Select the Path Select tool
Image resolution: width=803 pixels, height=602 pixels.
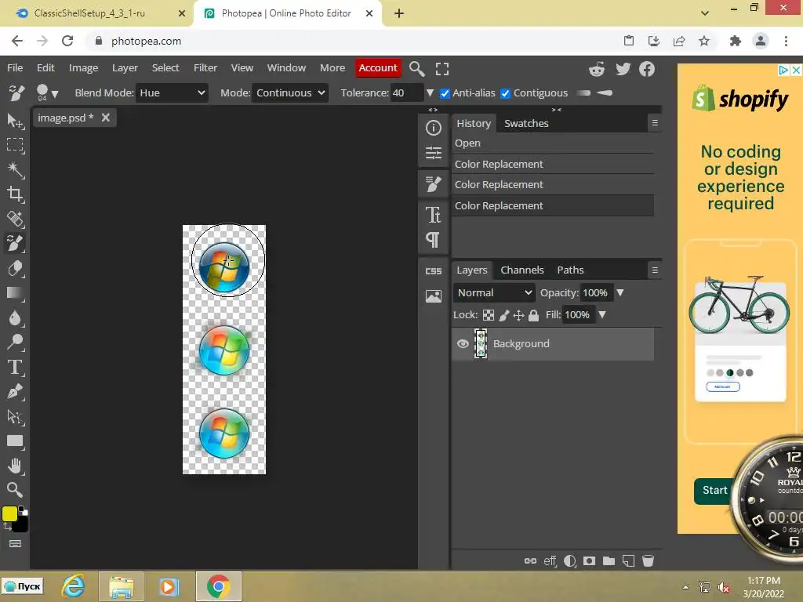pyautogui.click(x=15, y=417)
